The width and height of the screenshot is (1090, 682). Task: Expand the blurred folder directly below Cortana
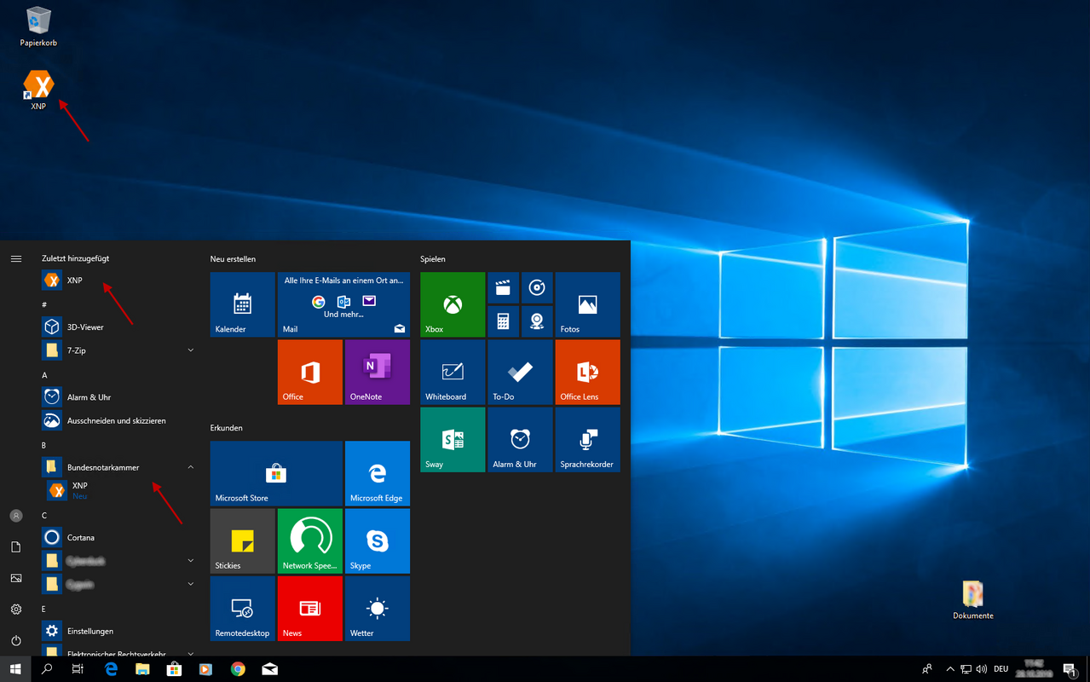point(118,560)
